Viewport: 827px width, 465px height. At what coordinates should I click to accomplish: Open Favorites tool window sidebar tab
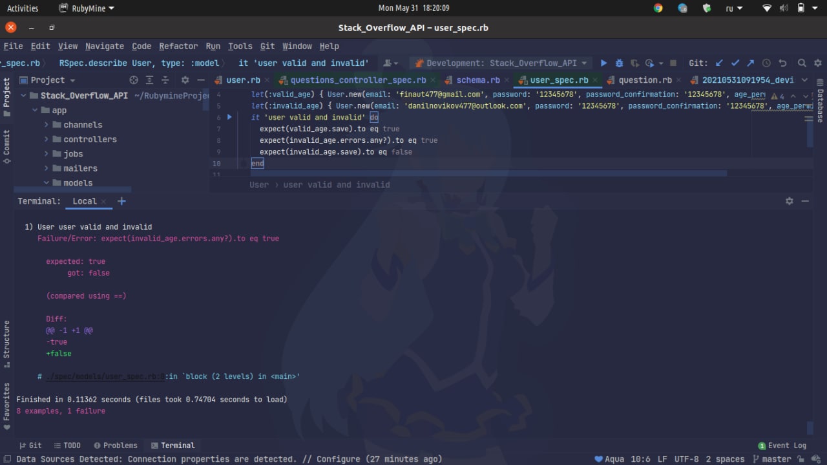[x=6, y=406]
